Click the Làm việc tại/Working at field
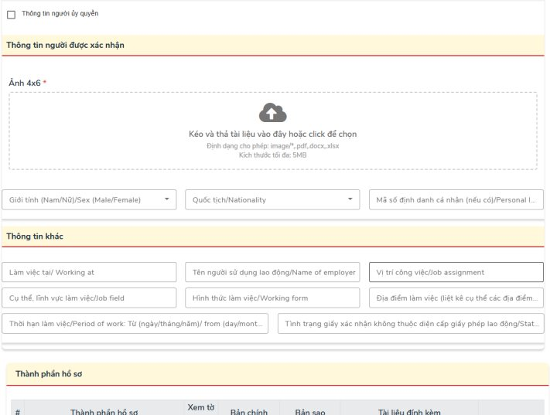 click(89, 272)
